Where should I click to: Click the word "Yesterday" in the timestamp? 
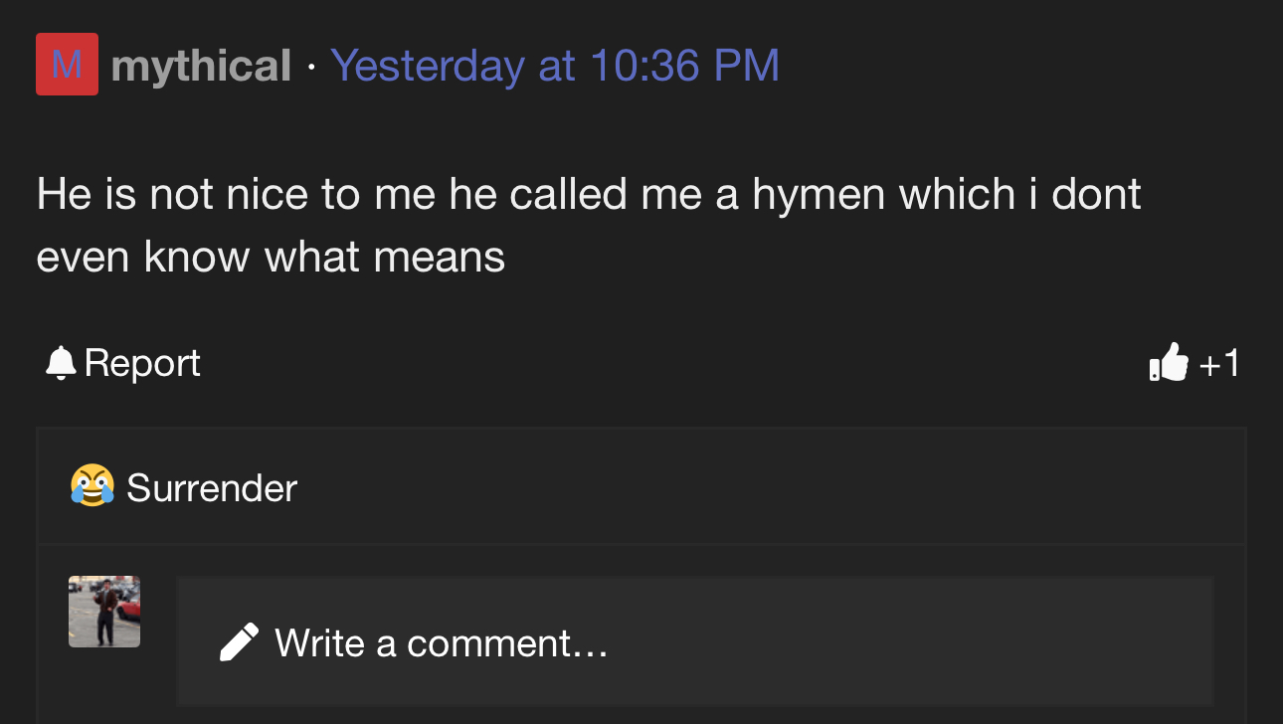(x=427, y=66)
